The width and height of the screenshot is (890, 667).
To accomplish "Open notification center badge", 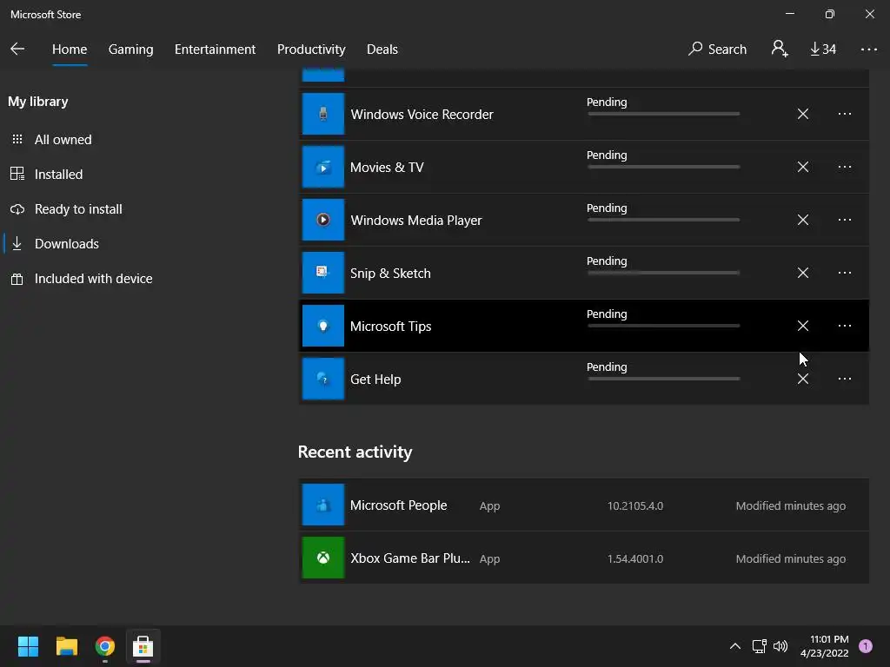I will pos(866,646).
